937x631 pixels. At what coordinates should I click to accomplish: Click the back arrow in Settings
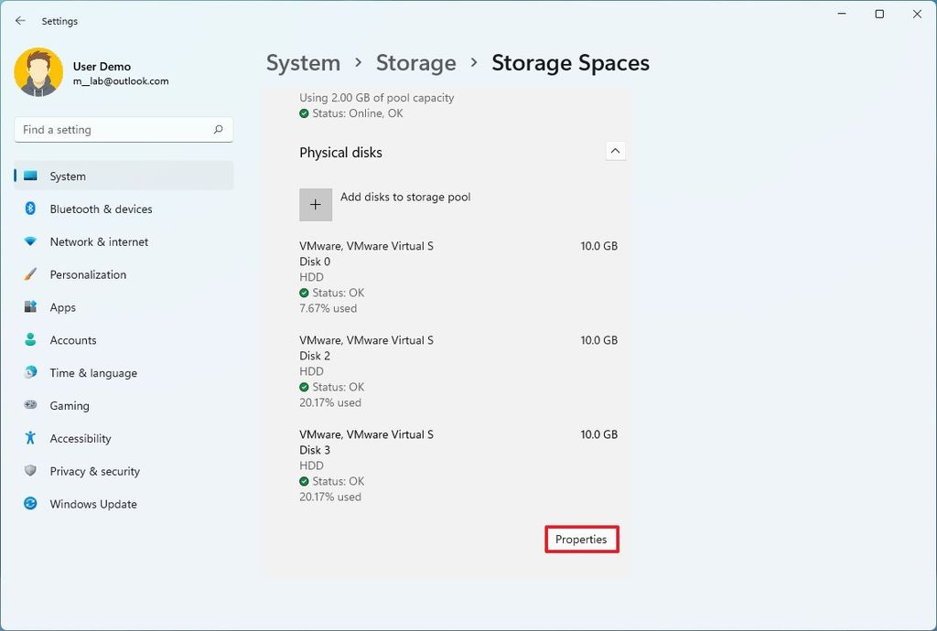[x=20, y=20]
